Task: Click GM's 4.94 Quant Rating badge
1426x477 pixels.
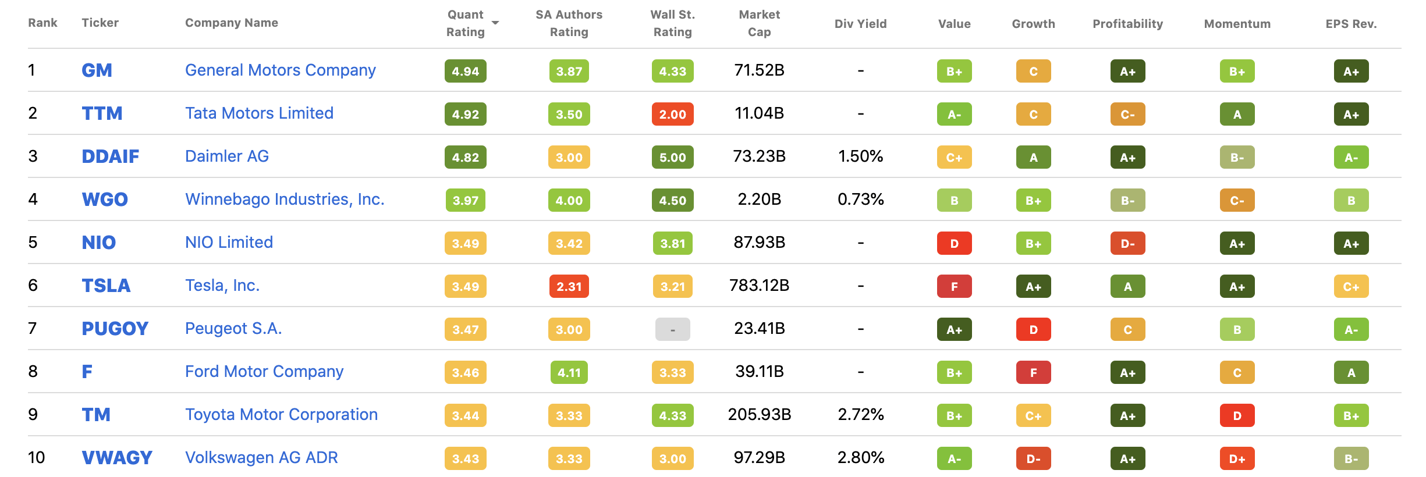Action: (x=465, y=72)
